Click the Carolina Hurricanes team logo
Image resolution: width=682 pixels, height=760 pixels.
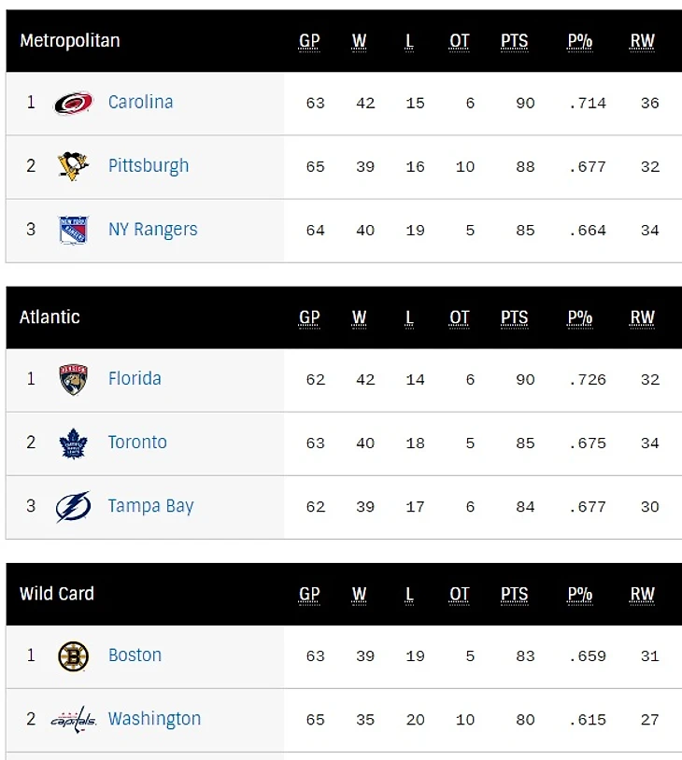coord(73,103)
